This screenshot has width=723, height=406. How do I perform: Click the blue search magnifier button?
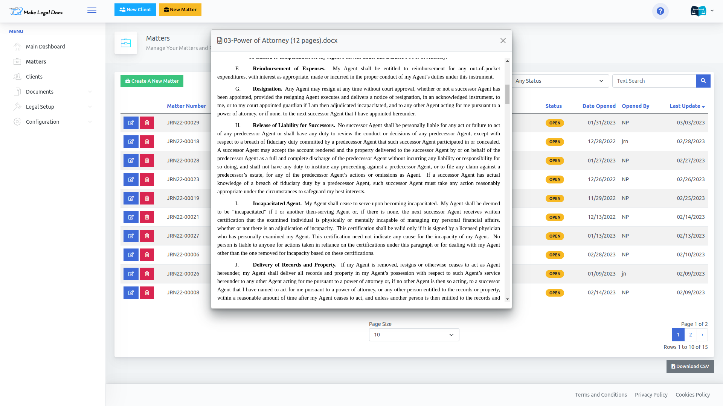point(703,81)
